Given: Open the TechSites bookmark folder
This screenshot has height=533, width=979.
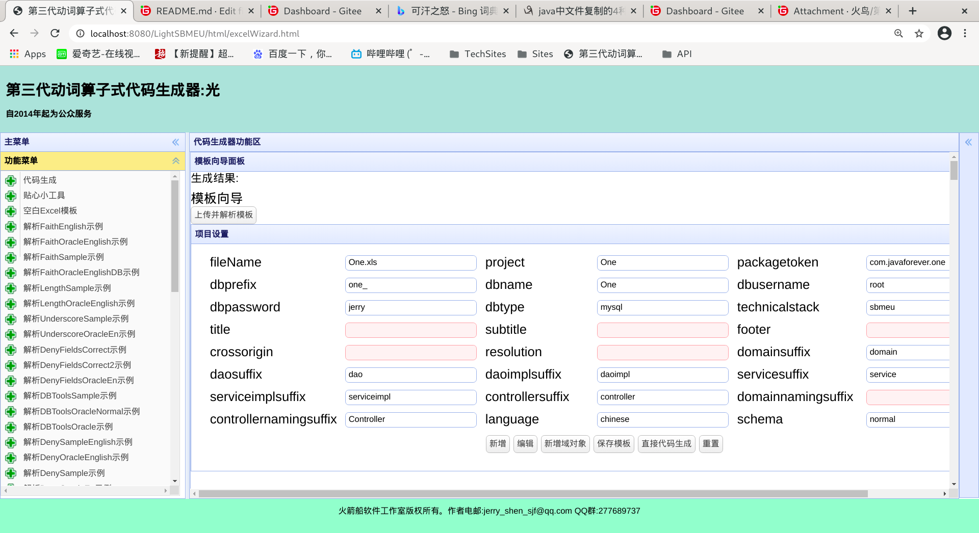Looking at the screenshot, I should (478, 54).
